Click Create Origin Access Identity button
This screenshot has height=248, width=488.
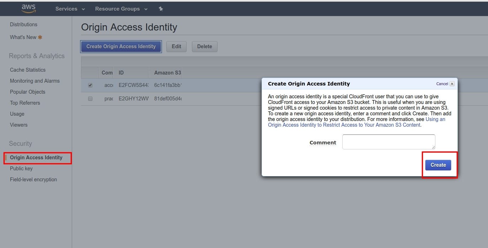pos(121,46)
